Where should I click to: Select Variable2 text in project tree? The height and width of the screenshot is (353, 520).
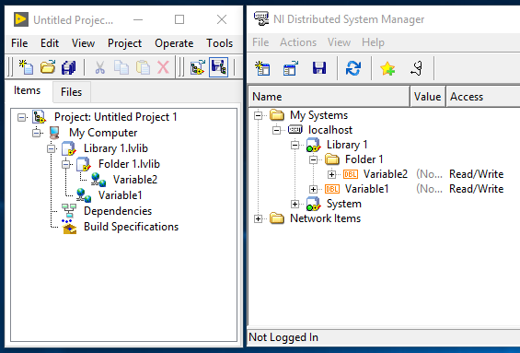(135, 180)
